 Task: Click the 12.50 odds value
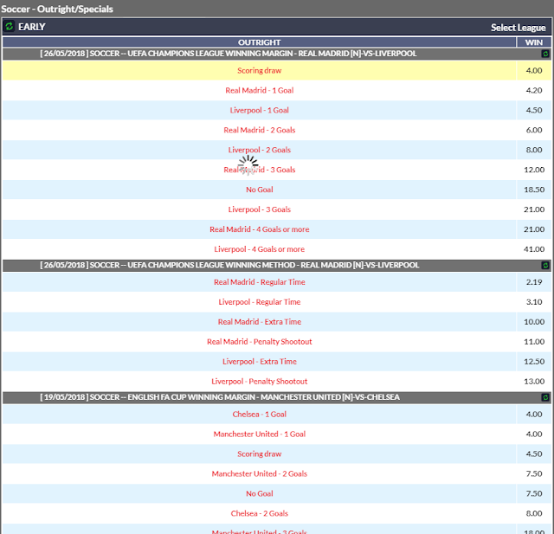[x=534, y=361]
